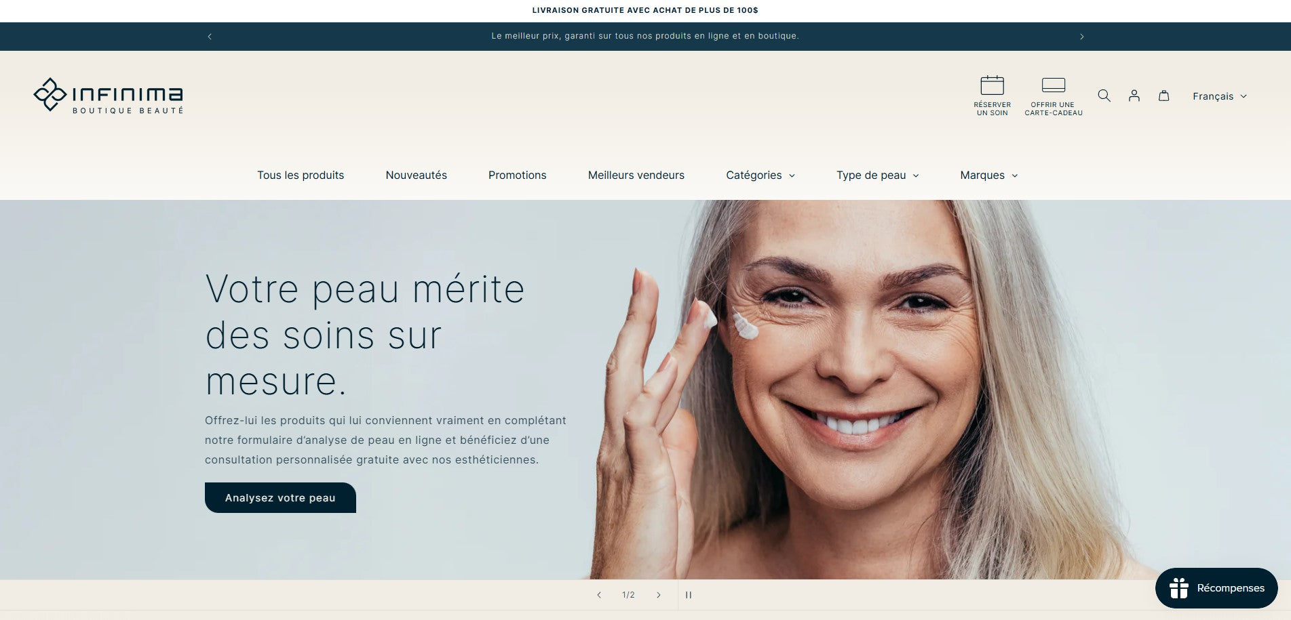This screenshot has height=620, width=1291.
Task: Show previous announcement bar message
Action: 210,37
